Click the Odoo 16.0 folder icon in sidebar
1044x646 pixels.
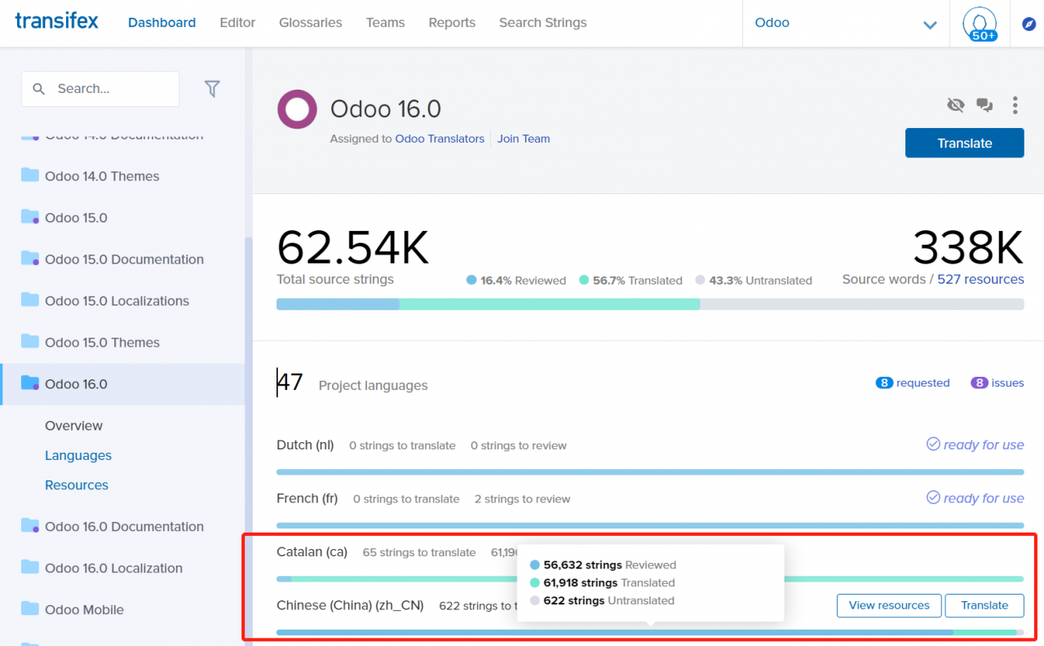tap(28, 383)
